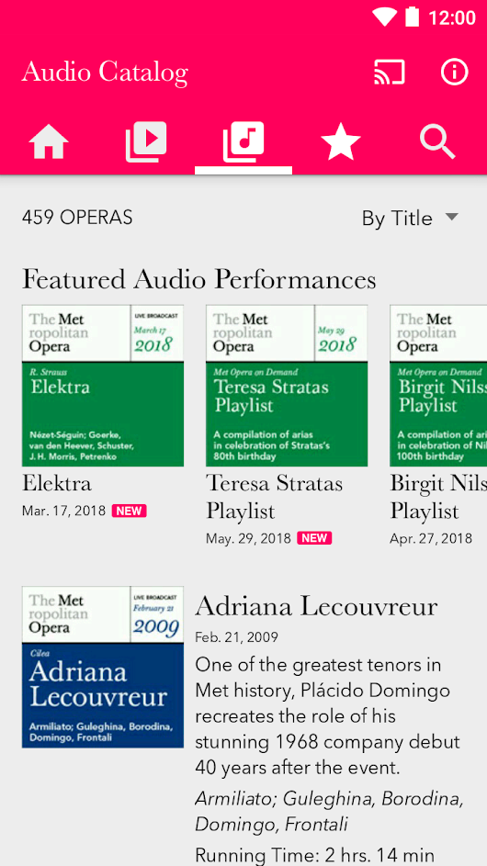The height and width of the screenshot is (866, 487).
Task: Switch to the video catalog tab icon
Action: tap(146, 142)
